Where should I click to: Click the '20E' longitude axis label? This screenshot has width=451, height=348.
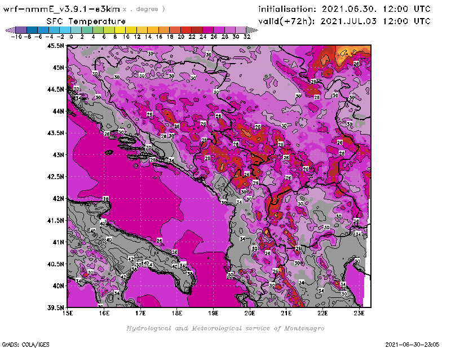(x=250, y=313)
